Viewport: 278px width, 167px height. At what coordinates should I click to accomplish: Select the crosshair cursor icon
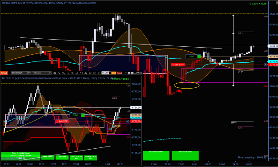pos(73,73)
